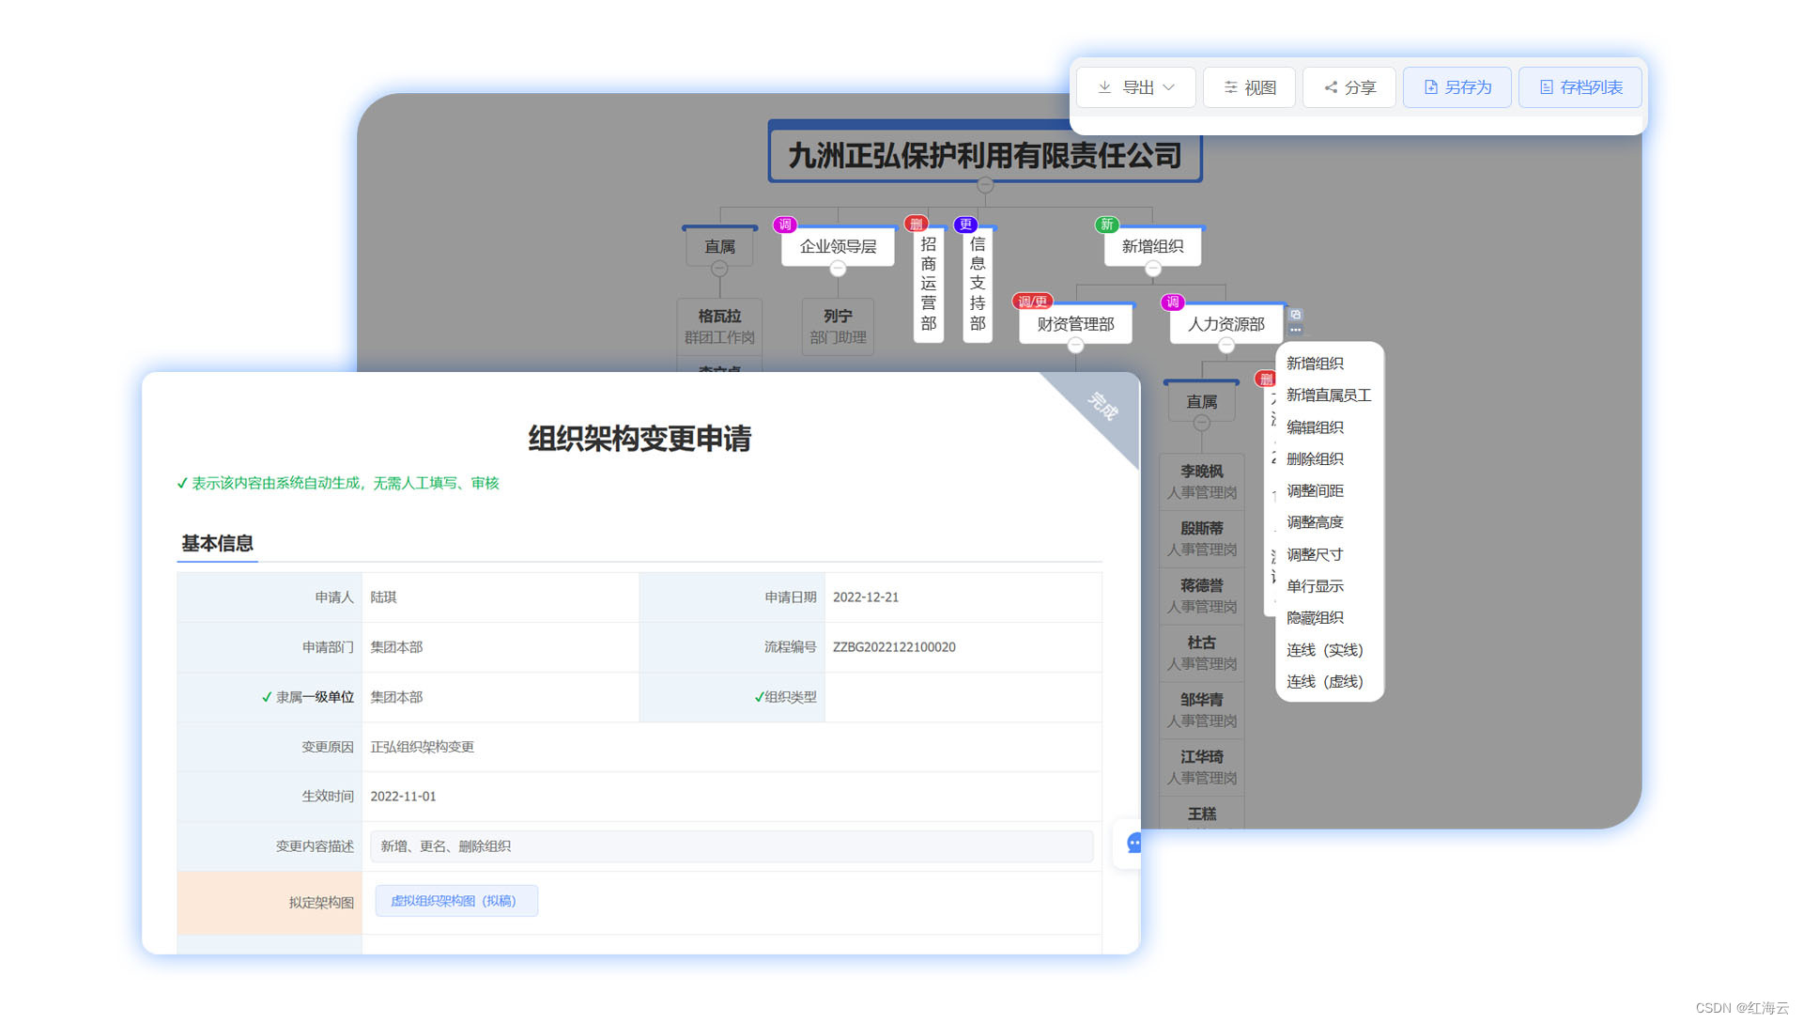1803x1023 pixels.
Task: Open the 虚拟组织架构图 (拟稿) link
Action: pyautogui.click(x=456, y=901)
